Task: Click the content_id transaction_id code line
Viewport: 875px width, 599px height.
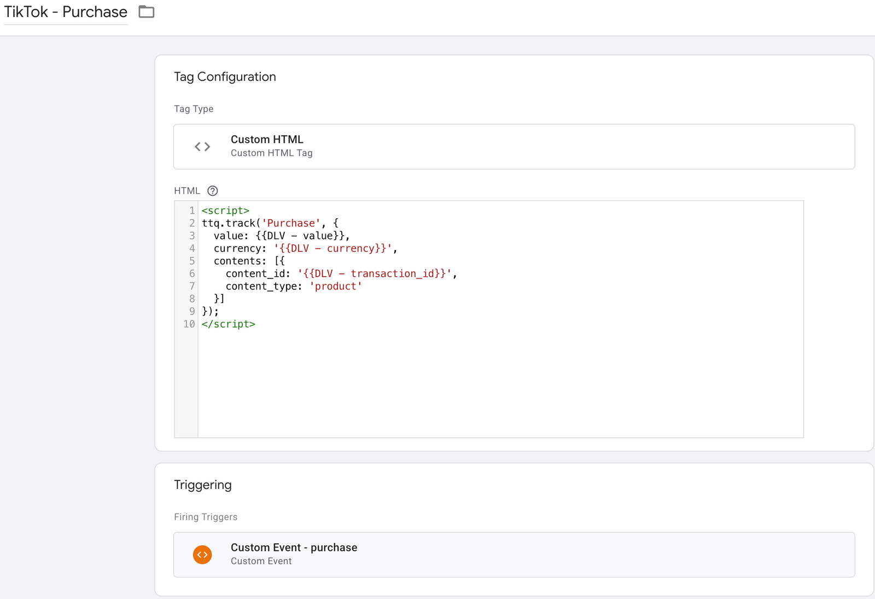Action: tap(341, 274)
